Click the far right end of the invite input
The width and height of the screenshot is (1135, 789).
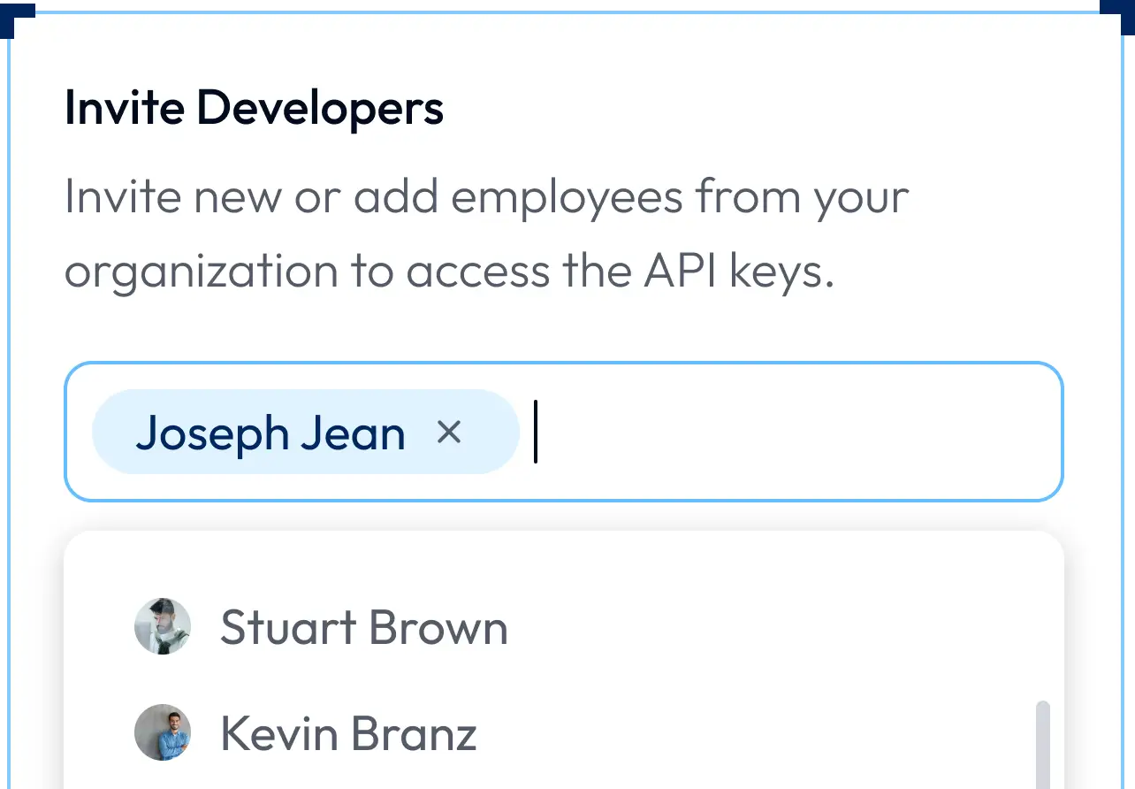tap(1017, 432)
